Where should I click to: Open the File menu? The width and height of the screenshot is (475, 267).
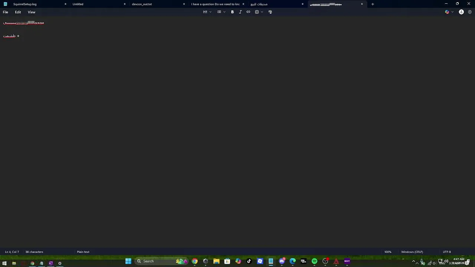(6, 12)
